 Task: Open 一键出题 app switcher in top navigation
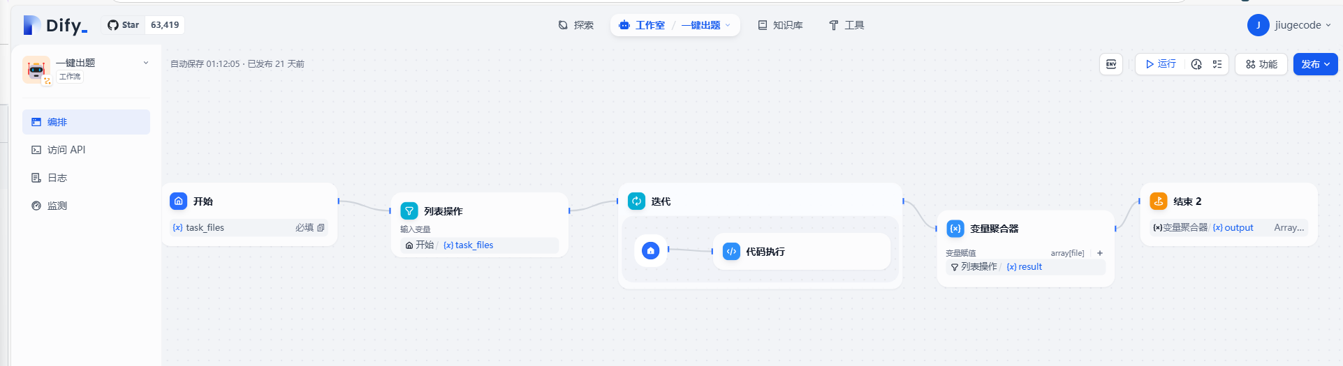[705, 25]
